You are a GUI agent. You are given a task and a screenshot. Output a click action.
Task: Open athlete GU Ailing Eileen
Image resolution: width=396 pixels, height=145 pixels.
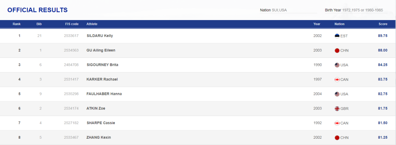coord(101,50)
